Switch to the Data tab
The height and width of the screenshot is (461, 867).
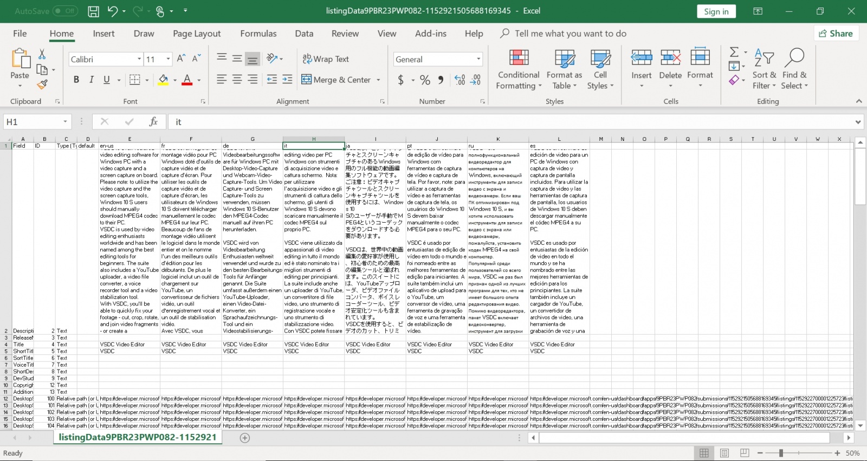point(304,34)
